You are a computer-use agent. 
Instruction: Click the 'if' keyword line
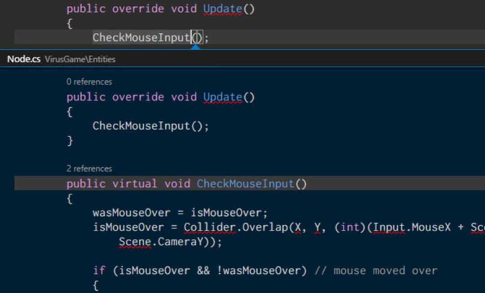tap(99, 271)
